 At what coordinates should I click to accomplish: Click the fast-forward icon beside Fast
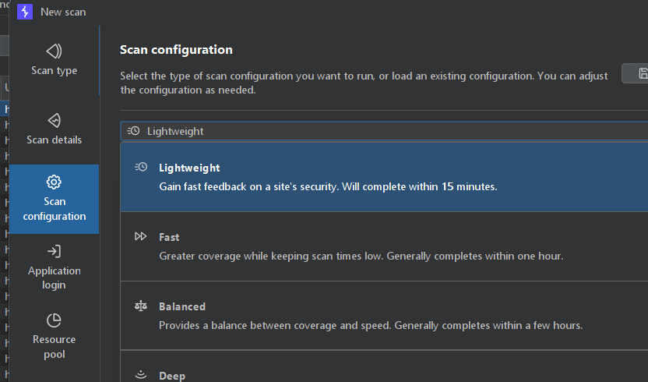click(141, 236)
